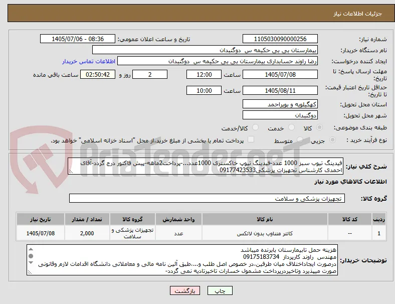Click the واحد شمارش column header

pyautogui.click(x=178, y=219)
